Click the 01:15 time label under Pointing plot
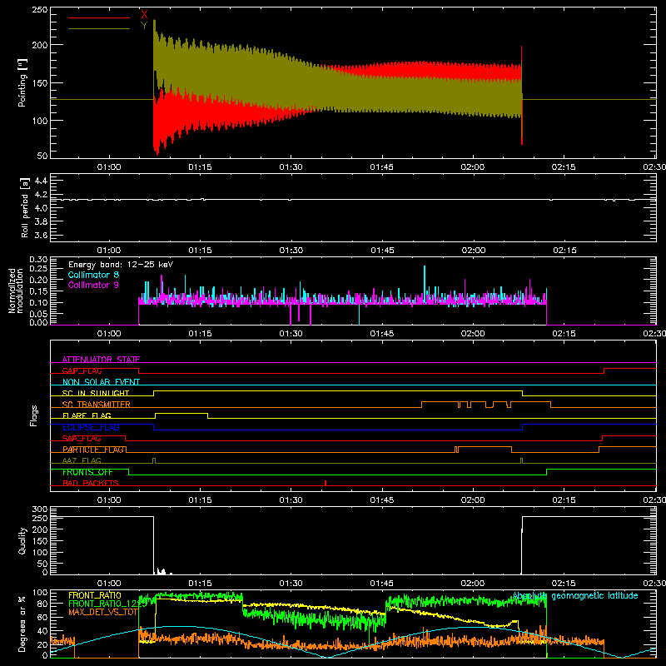 (x=200, y=167)
